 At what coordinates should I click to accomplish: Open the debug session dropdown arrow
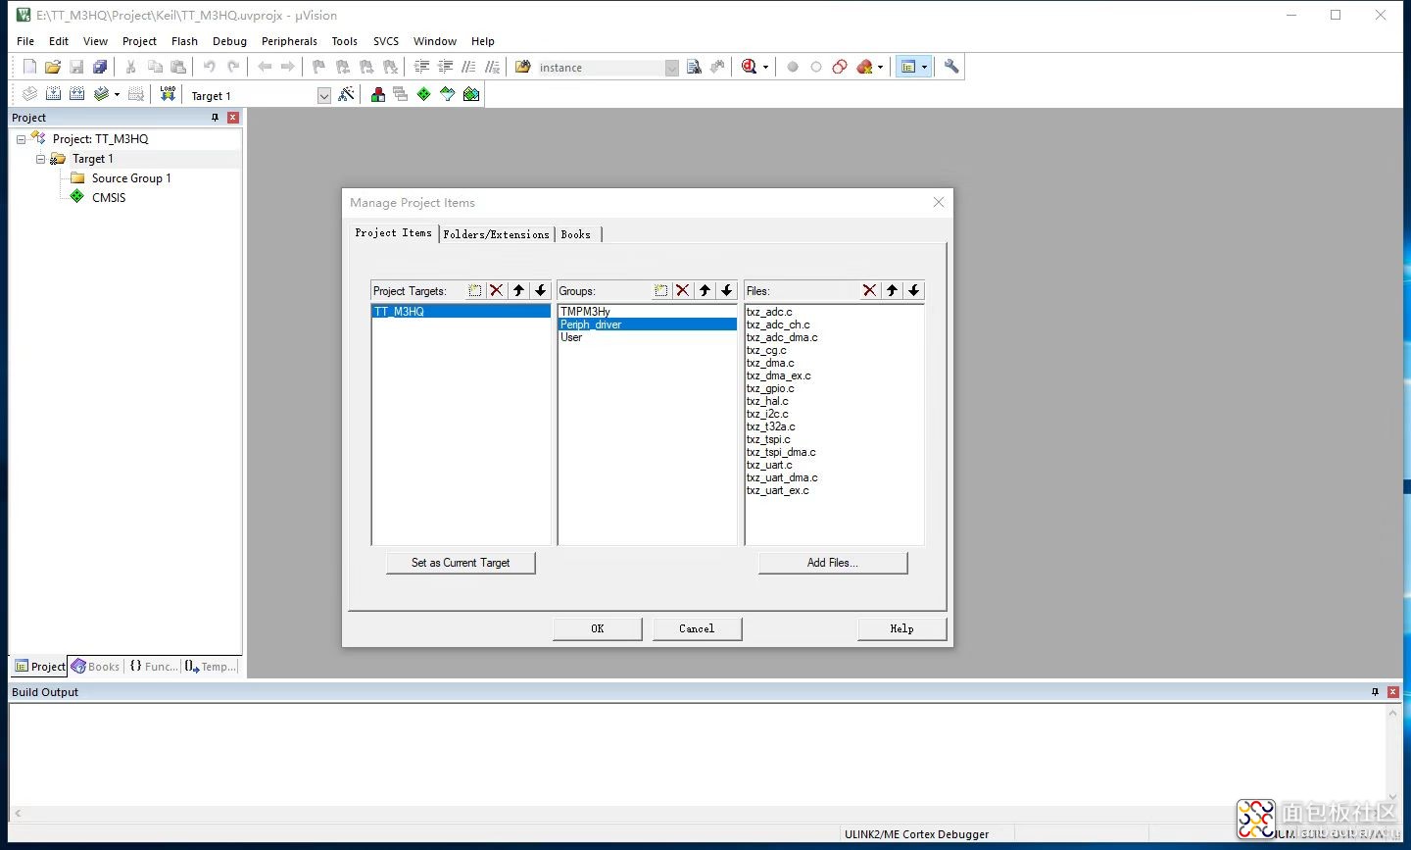(x=765, y=68)
